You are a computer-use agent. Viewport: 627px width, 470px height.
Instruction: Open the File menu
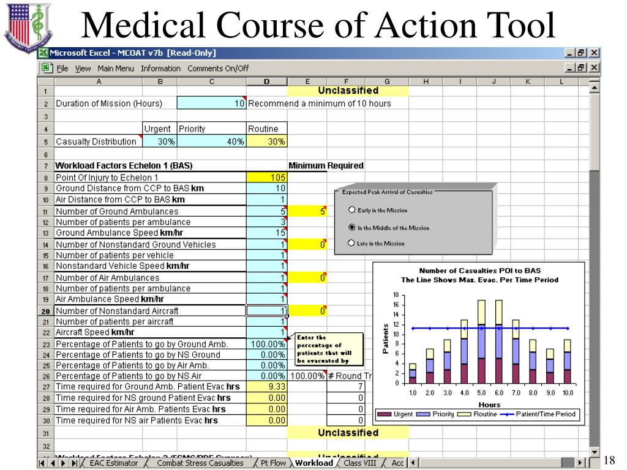click(x=62, y=69)
